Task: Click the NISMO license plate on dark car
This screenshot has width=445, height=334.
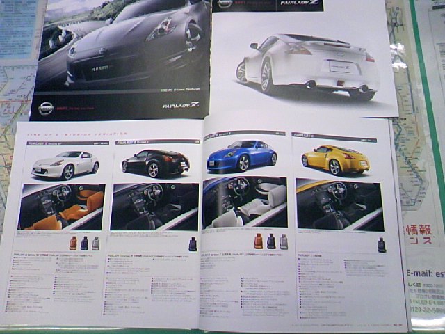Action: tap(102, 68)
